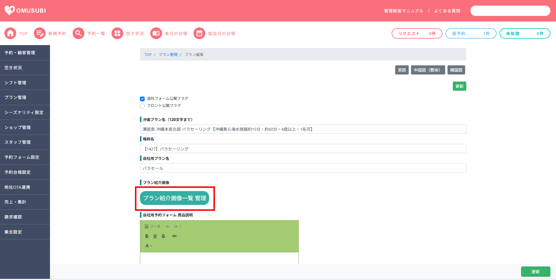
Task: Click the 指定日の台帳 calendar icon
Action: 199,33
